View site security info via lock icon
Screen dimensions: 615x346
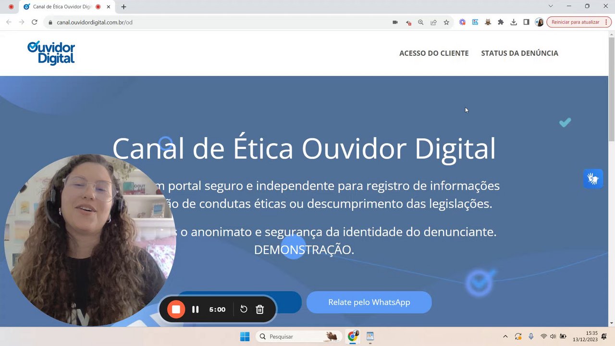[x=50, y=22]
